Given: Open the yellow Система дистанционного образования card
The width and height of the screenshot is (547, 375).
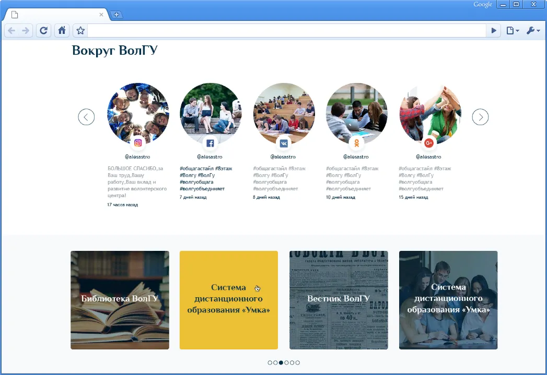Looking at the screenshot, I should click(229, 300).
